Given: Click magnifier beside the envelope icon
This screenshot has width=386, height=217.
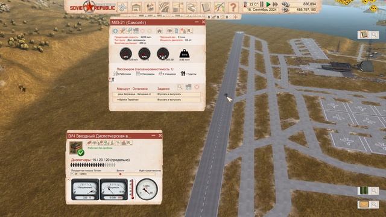Looking at the screenshot, I should click(374, 204).
